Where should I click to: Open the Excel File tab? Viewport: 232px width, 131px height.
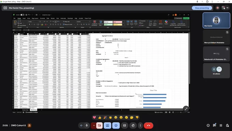tap(14, 18)
